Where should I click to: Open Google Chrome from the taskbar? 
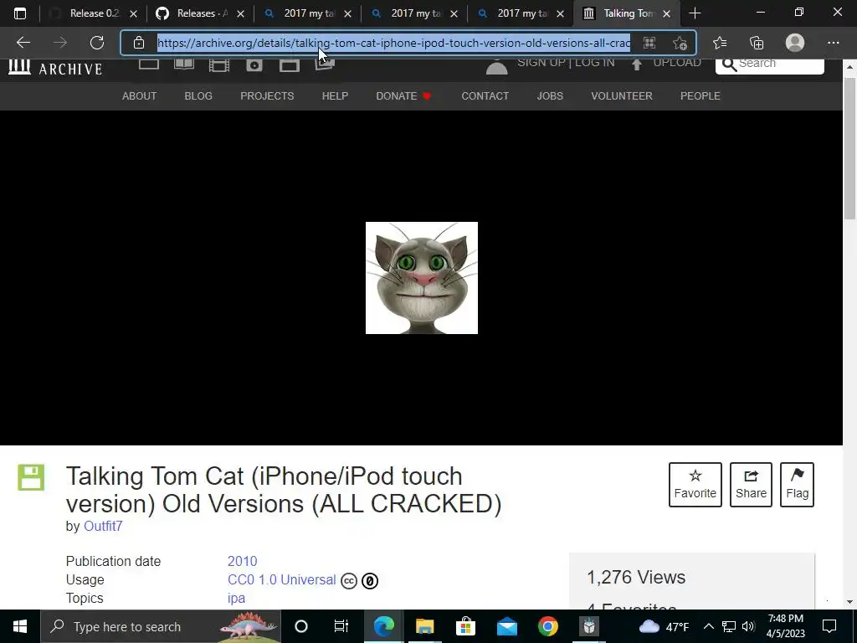[x=547, y=626]
